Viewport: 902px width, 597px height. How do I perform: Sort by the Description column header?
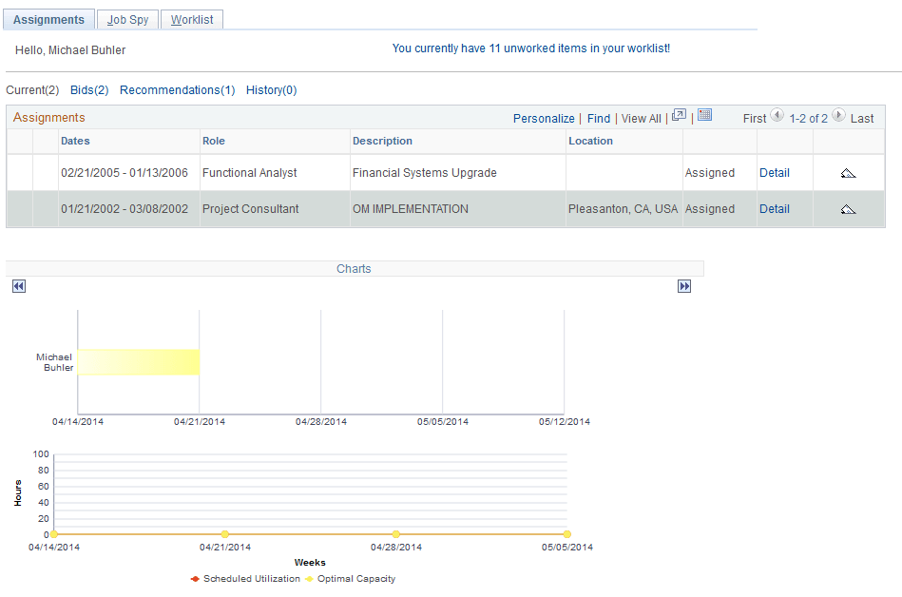pyautogui.click(x=382, y=141)
